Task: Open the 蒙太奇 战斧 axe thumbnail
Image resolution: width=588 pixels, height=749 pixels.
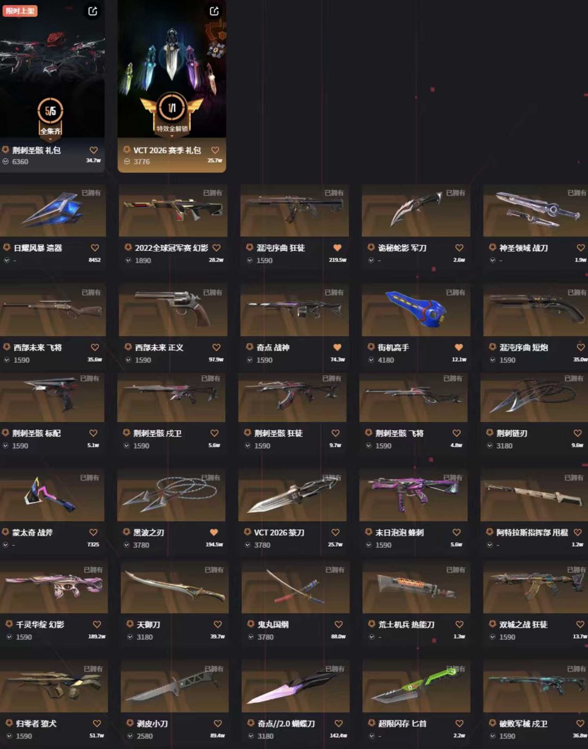Action: (52, 495)
